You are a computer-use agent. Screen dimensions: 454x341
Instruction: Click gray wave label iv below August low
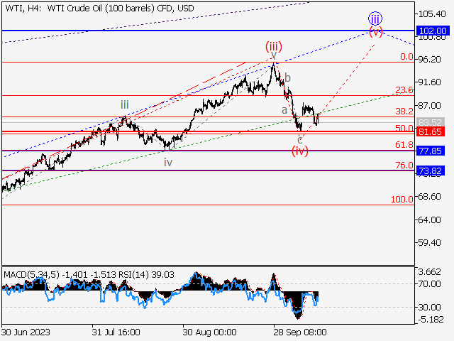pyautogui.click(x=168, y=162)
